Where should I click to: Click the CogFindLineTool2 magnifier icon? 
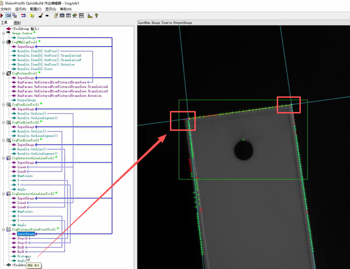pyautogui.click(x=9, y=122)
